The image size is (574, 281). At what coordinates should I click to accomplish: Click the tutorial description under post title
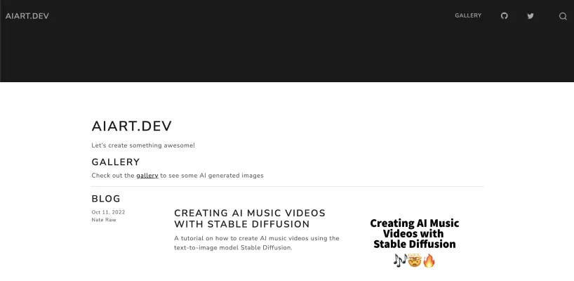click(256, 242)
